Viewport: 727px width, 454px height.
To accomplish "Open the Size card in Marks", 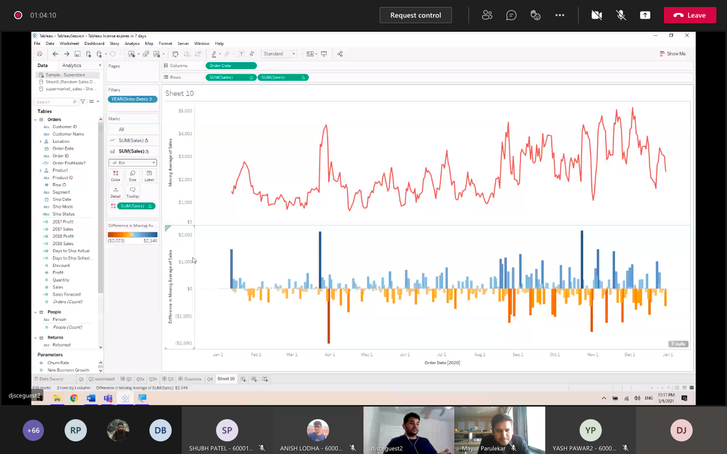I will [132, 176].
